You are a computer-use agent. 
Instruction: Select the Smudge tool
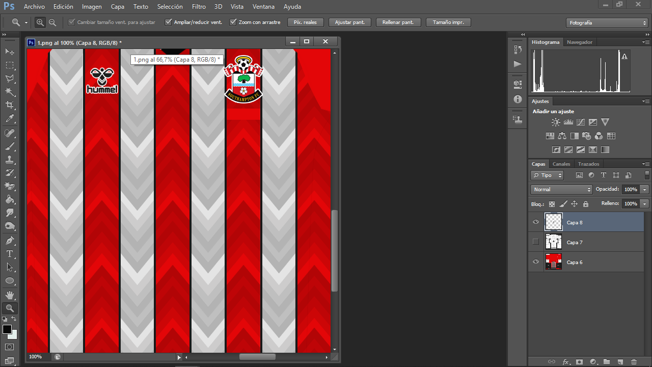(x=10, y=213)
